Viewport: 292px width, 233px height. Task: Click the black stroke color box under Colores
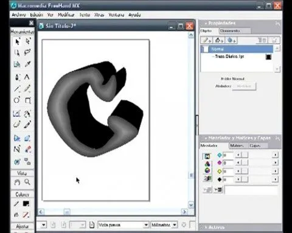point(26,204)
